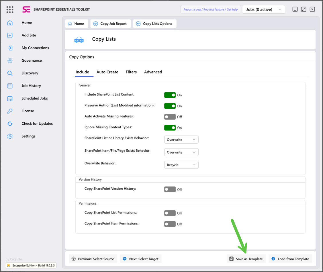The width and height of the screenshot is (323, 272).
Task: Click the download icon on Load from Template
Action: pos(273,259)
